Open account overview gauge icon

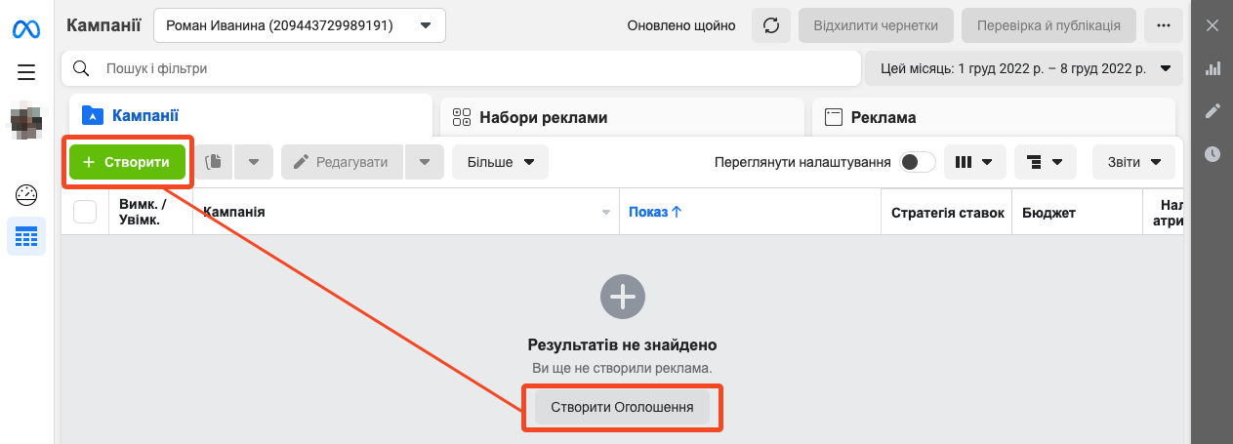coord(26,194)
